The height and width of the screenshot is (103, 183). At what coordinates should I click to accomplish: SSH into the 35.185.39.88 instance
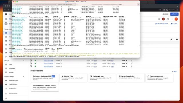124,60
